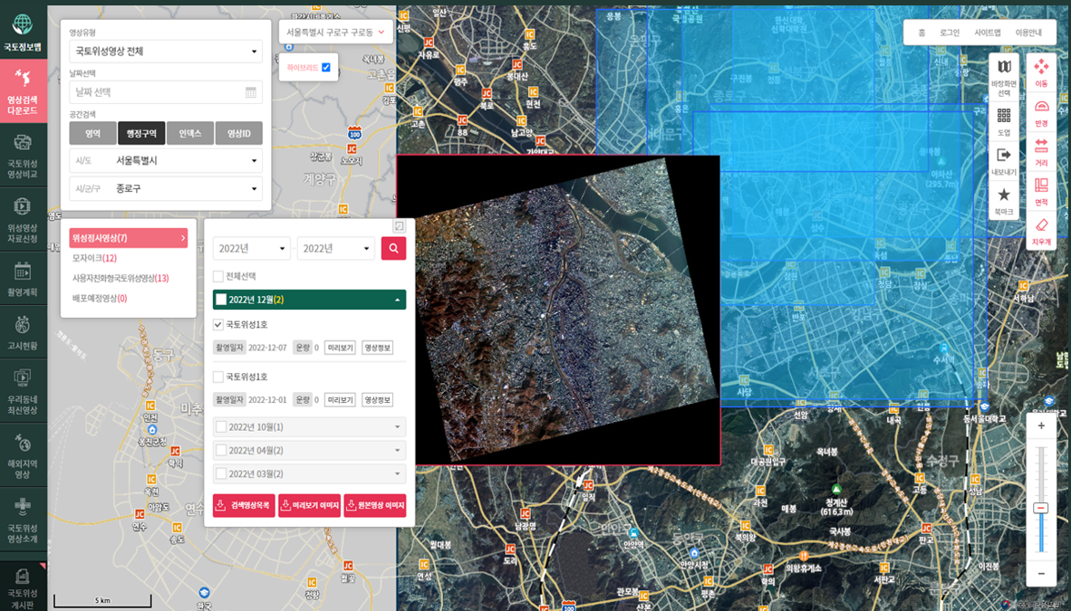Click 미리보기 for 2022-12-07 image

coord(340,348)
